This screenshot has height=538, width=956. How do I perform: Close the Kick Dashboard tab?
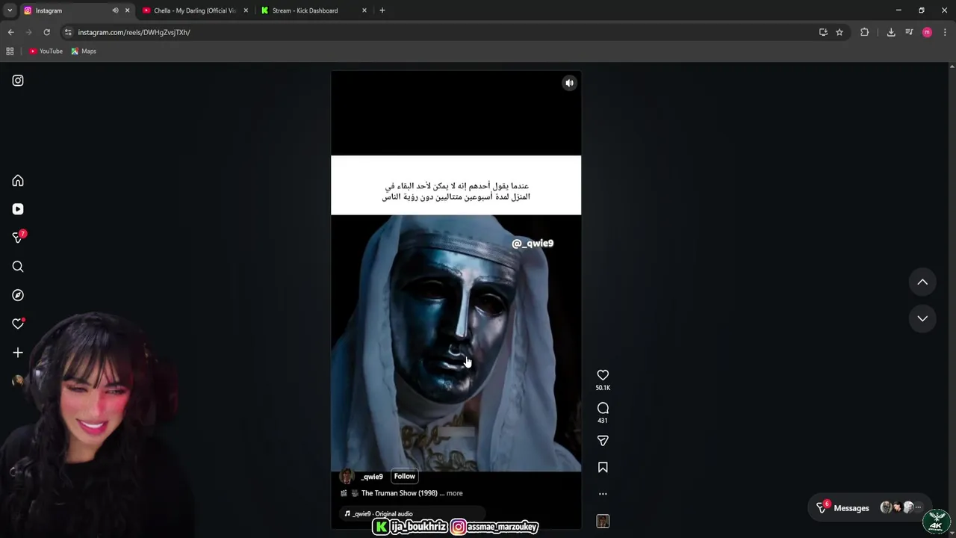(x=364, y=10)
